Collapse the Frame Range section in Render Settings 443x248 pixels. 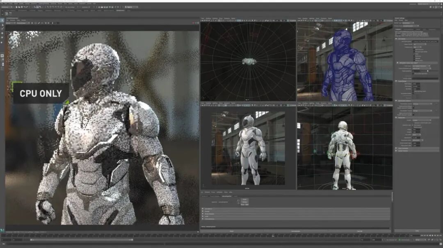[396, 81]
